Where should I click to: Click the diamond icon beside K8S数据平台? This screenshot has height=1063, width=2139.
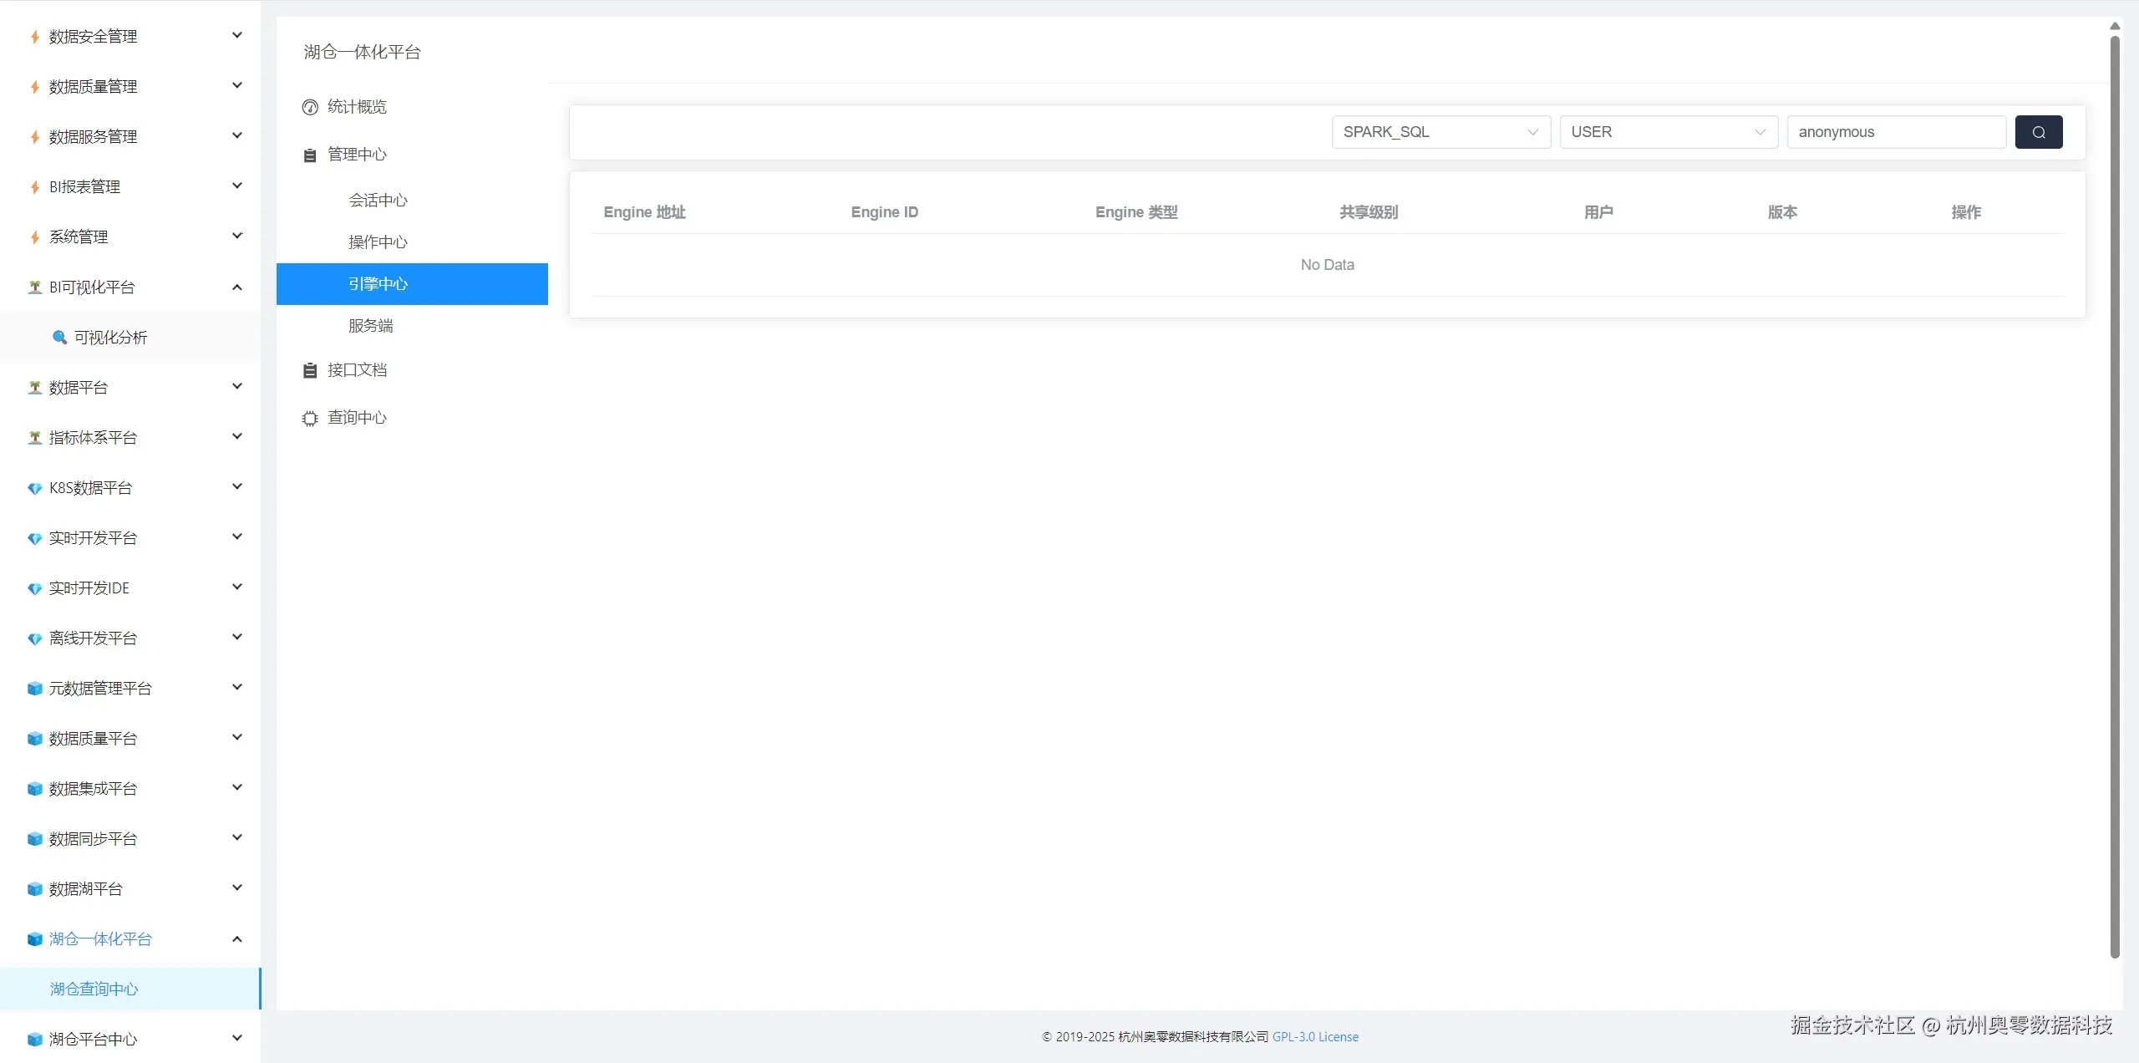point(34,488)
